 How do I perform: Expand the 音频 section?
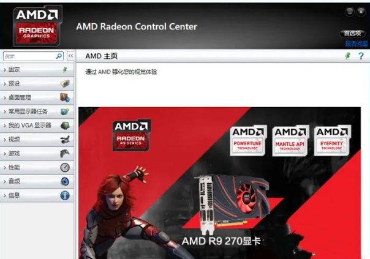[37, 181]
